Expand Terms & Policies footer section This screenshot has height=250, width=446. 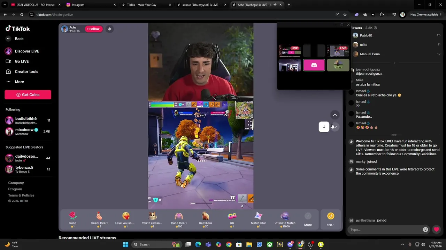[x=21, y=195]
